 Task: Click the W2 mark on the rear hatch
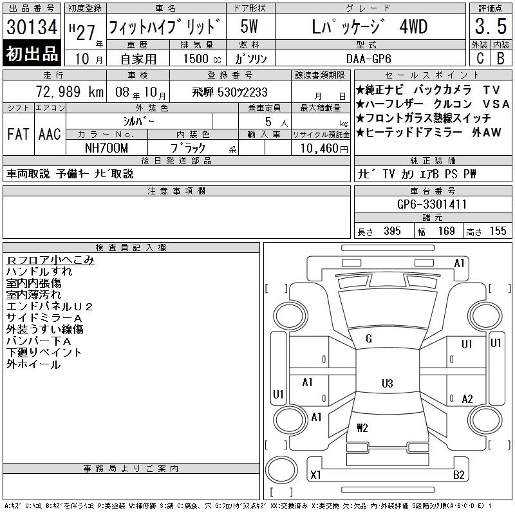pos(362,427)
